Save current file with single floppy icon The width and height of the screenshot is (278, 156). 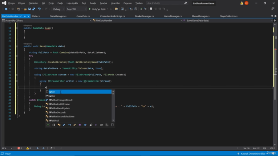pos(30,9)
